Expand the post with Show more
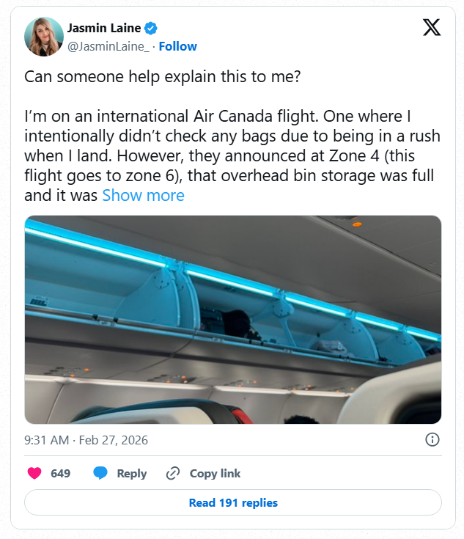Viewport: 464px width, 539px height. pyautogui.click(x=143, y=195)
